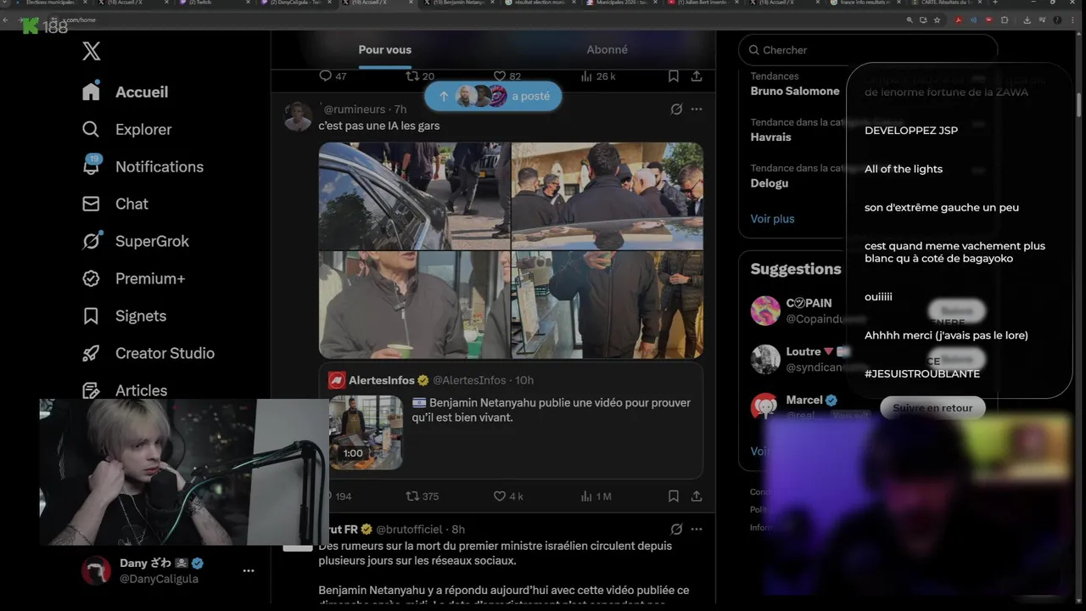Open bottom-left photo of rumineurs post

(415, 305)
